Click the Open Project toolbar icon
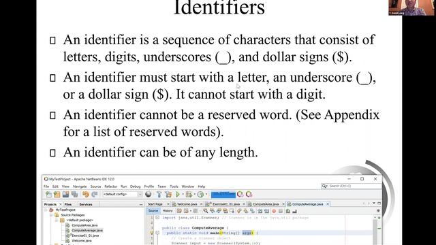 click(65, 194)
